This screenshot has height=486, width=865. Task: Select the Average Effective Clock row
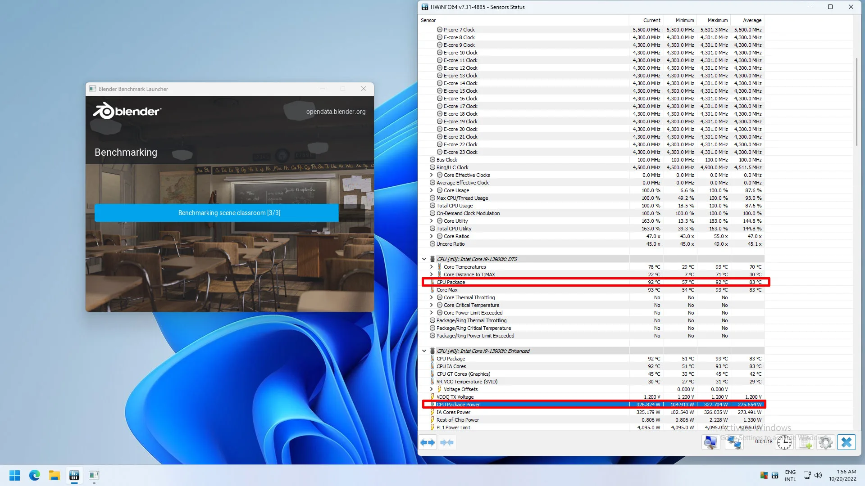[591, 183]
